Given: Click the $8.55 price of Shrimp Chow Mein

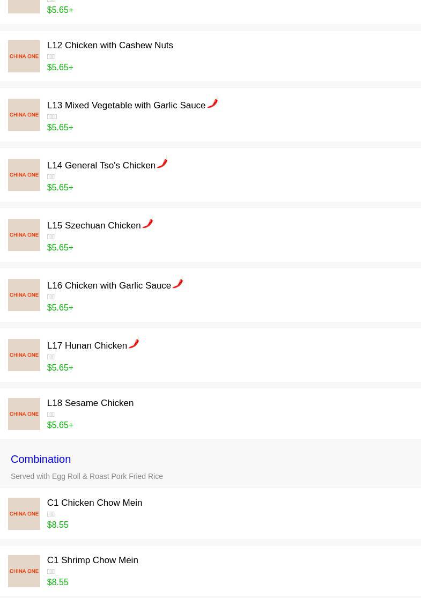Looking at the screenshot, I should click(x=57, y=582).
